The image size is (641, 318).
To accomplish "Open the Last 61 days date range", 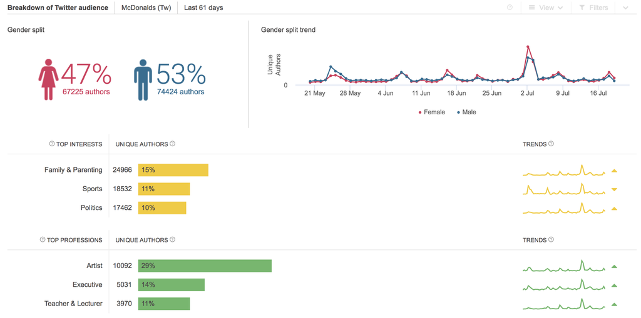I will (x=203, y=7).
